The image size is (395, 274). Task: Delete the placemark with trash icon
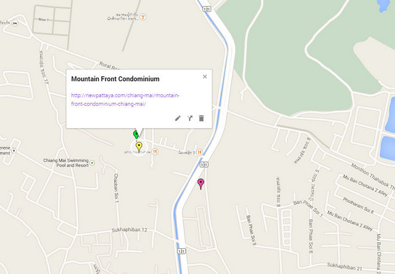pyautogui.click(x=201, y=118)
